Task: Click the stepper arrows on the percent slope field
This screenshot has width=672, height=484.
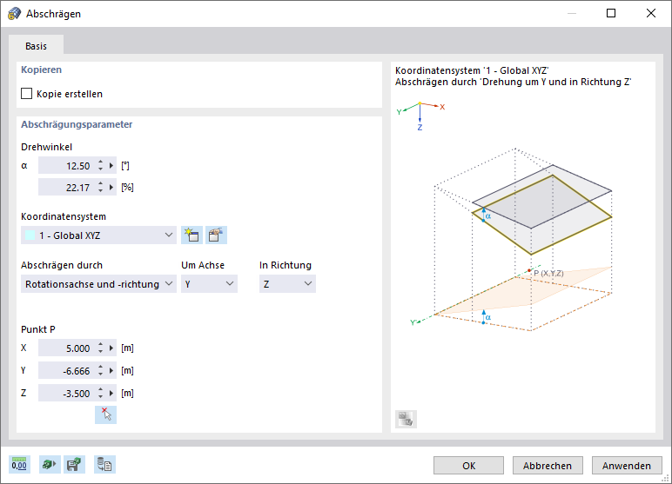Action: click(x=100, y=187)
